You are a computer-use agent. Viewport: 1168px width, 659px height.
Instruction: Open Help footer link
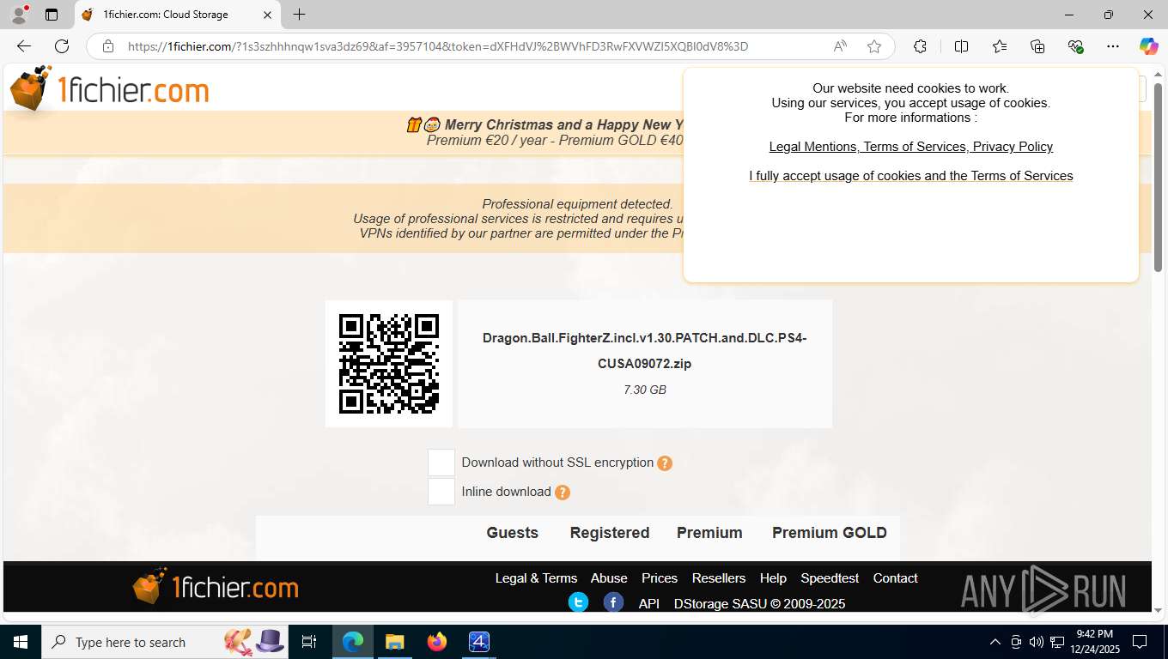click(x=773, y=578)
